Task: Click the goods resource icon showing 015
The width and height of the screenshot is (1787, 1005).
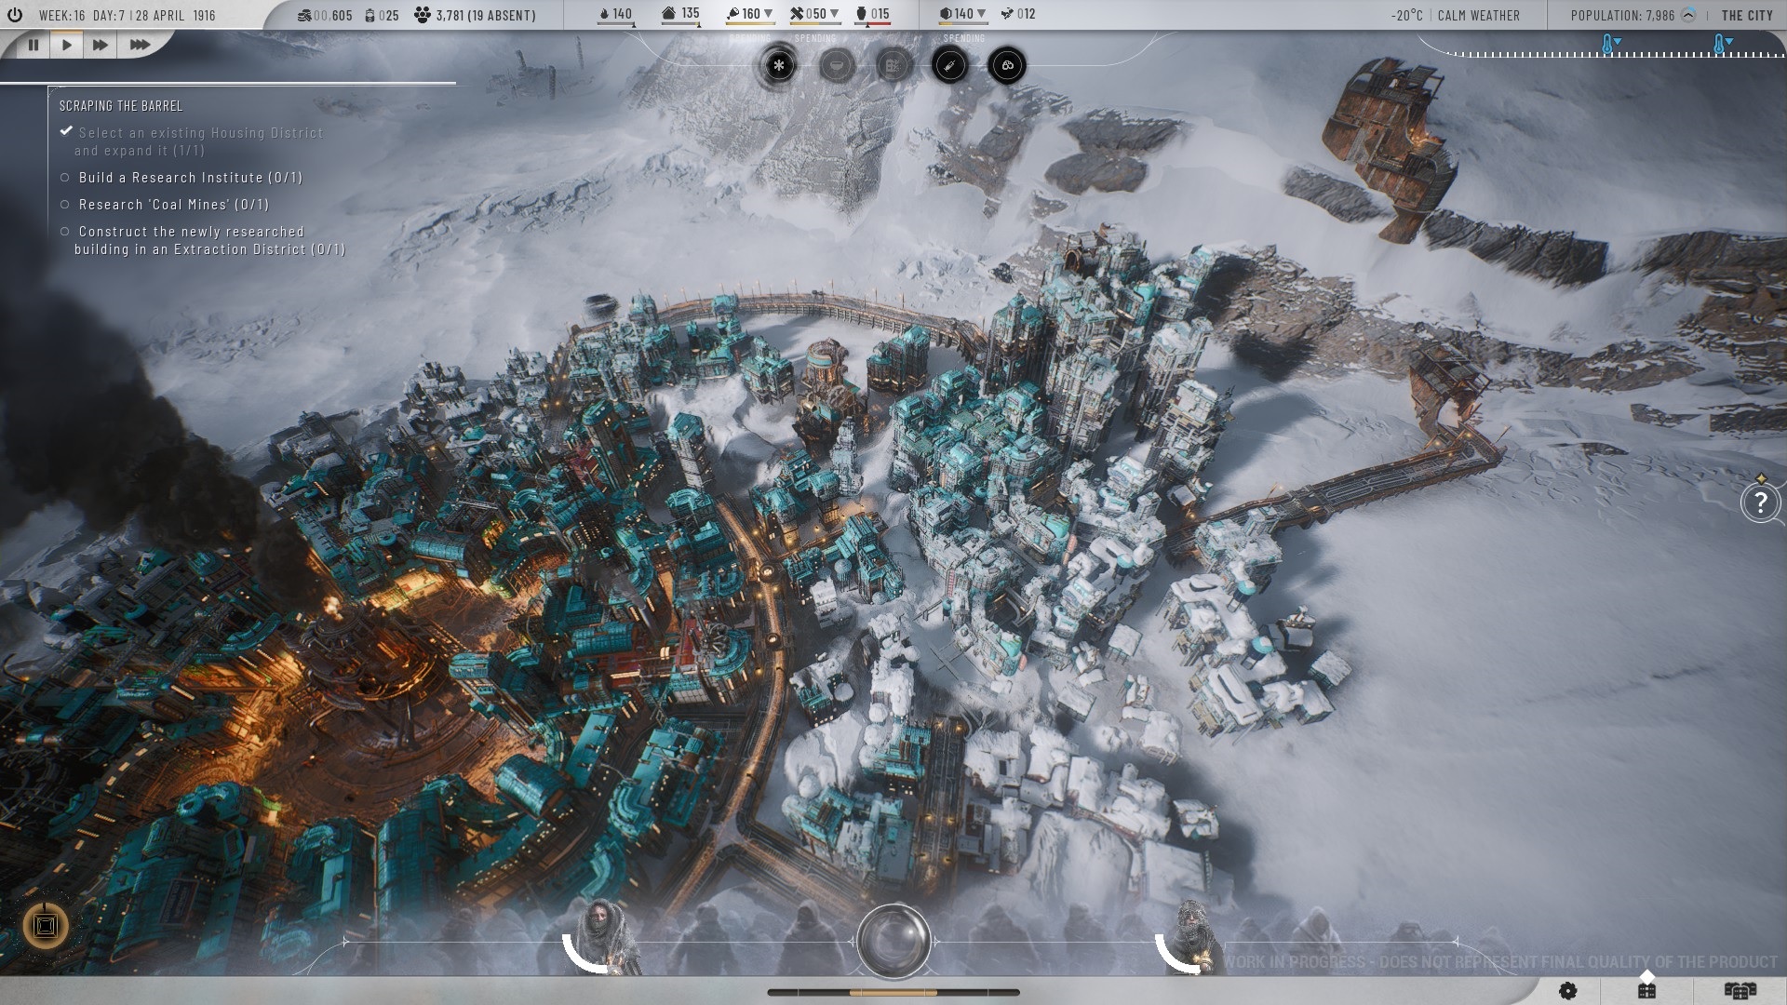Action: pyautogui.click(x=860, y=14)
